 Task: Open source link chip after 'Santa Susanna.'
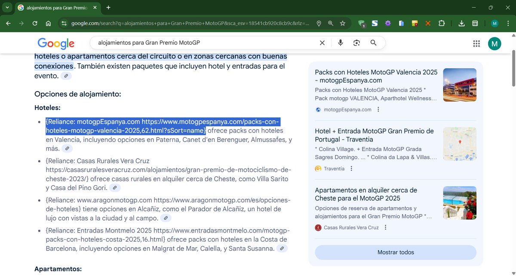point(282,248)
